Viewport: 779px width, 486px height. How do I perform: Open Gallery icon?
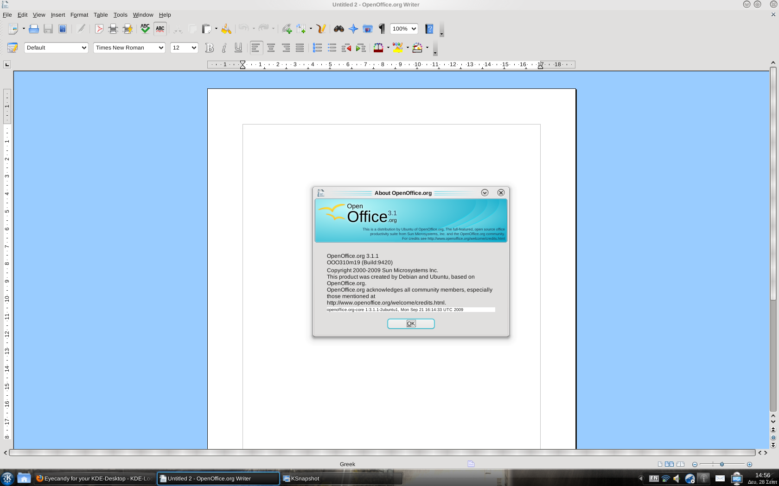point(368,29)
